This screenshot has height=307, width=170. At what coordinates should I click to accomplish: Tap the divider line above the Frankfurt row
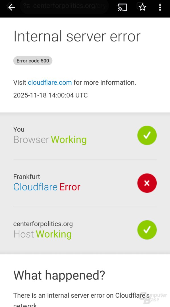(x=85, y=159)
